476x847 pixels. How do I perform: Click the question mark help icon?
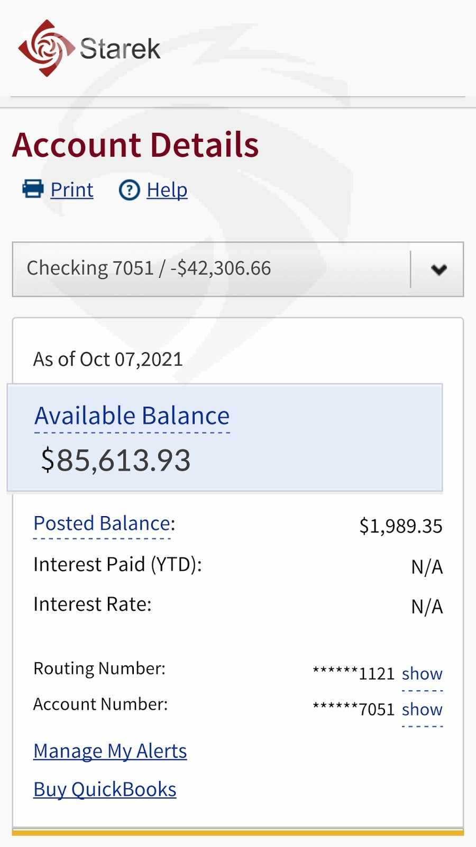pyautogui.click(x=129, y=190)
